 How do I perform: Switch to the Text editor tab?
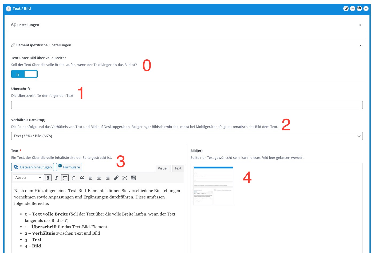(178, 168)
